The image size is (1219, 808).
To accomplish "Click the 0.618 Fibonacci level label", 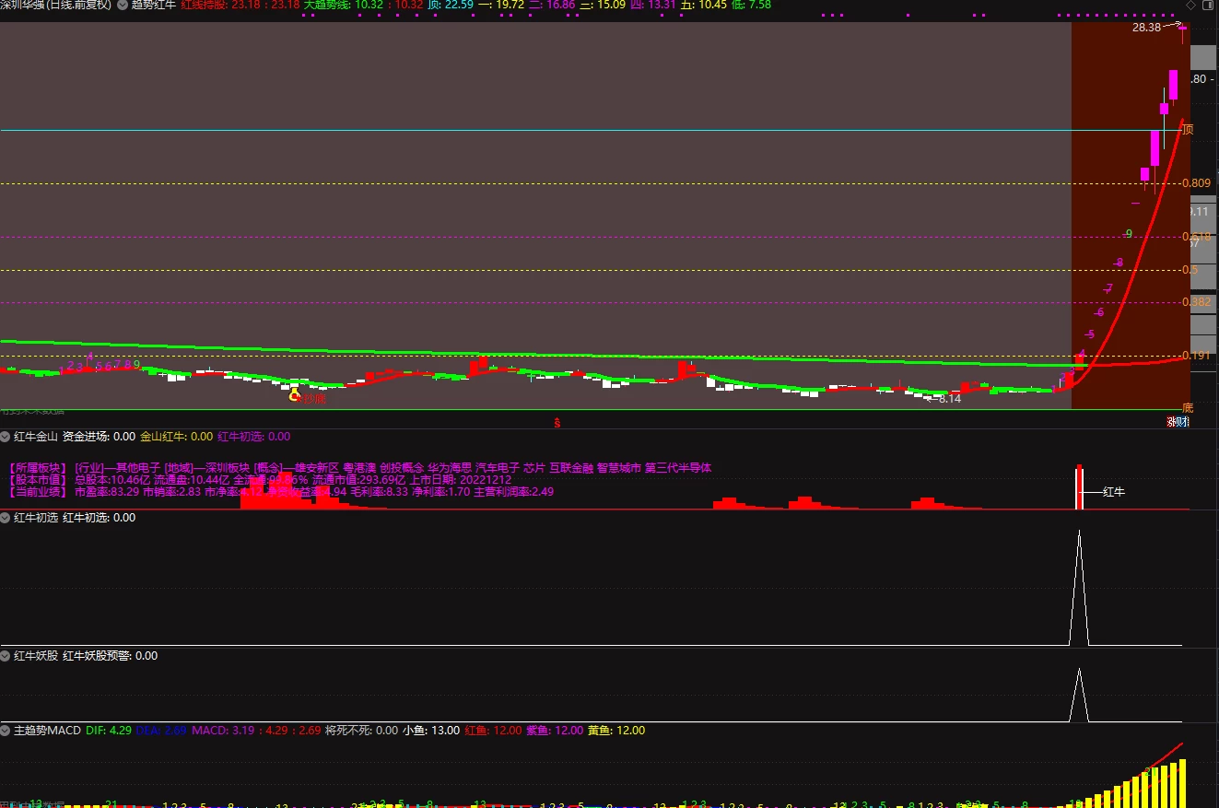I will pos(1197,237).
